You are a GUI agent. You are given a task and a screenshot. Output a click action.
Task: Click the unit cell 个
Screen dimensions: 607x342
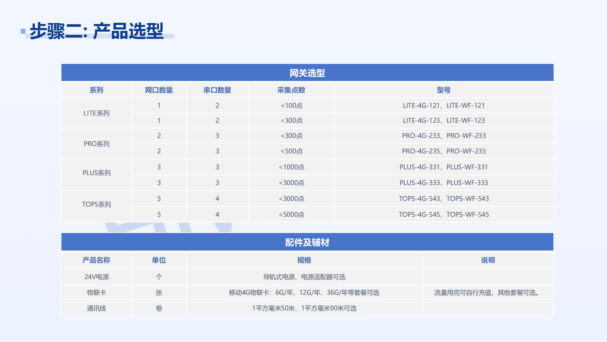click(x=159, y=277)
